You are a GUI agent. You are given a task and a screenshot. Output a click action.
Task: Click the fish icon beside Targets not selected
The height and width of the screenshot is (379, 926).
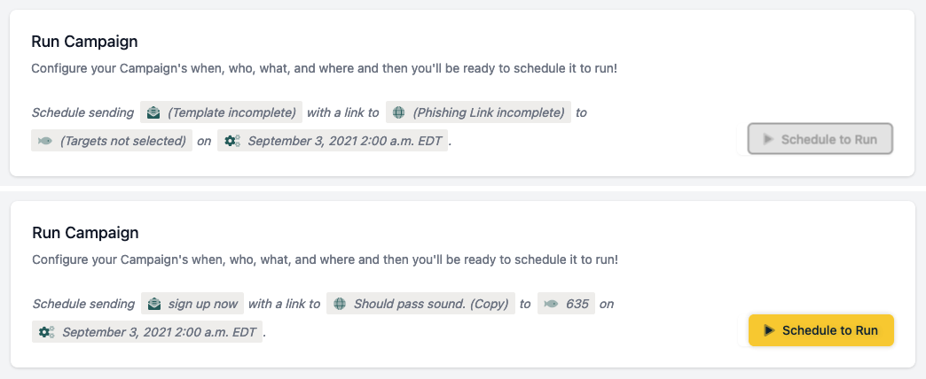(x=45, y=140)
